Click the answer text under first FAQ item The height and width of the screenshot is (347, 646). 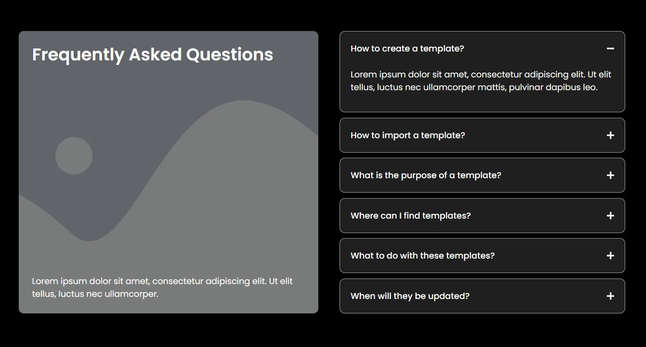481,81
